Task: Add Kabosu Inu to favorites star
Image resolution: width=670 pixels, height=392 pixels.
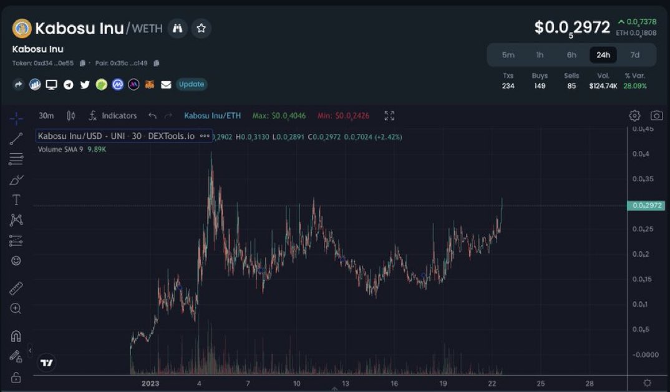Action: (201, 28)
